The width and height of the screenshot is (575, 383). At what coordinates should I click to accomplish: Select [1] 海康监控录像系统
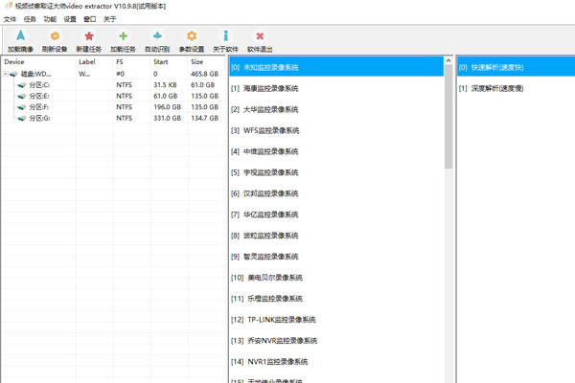336,88
